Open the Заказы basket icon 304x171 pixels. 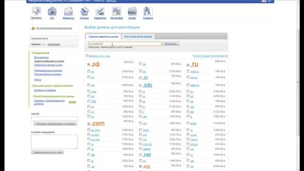click(85, 11)
